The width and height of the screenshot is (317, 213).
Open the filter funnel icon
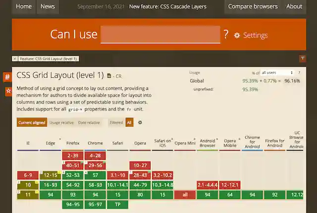coord(303,58)
